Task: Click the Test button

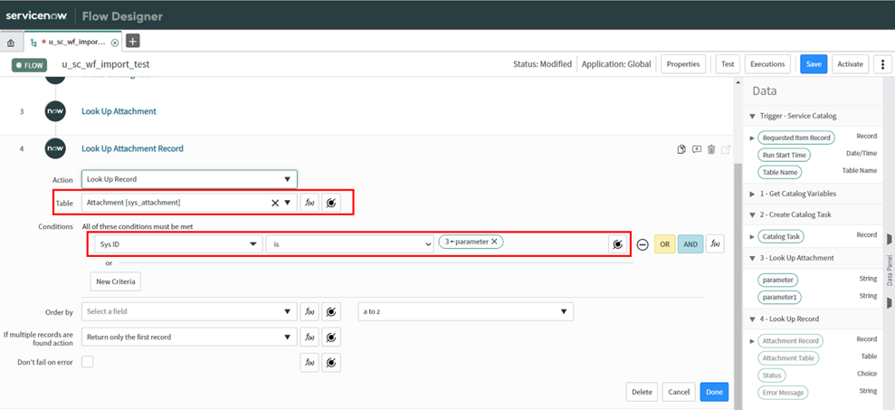Action: pos(728,64)
